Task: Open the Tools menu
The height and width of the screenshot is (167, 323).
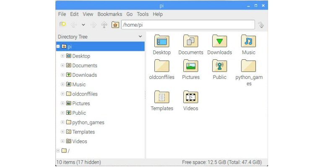Action: (143, 14)
